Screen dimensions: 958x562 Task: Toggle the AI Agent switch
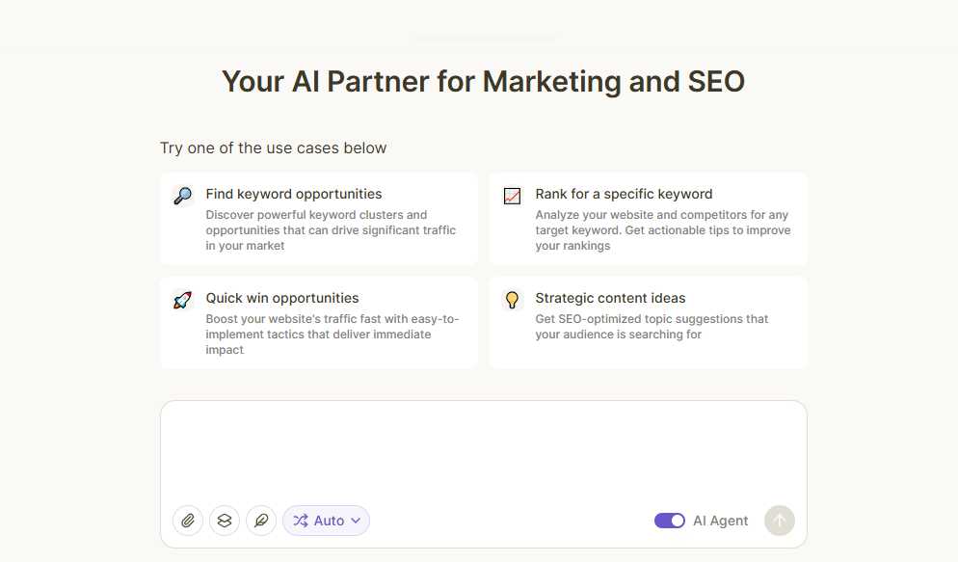[x=669, y=521]
